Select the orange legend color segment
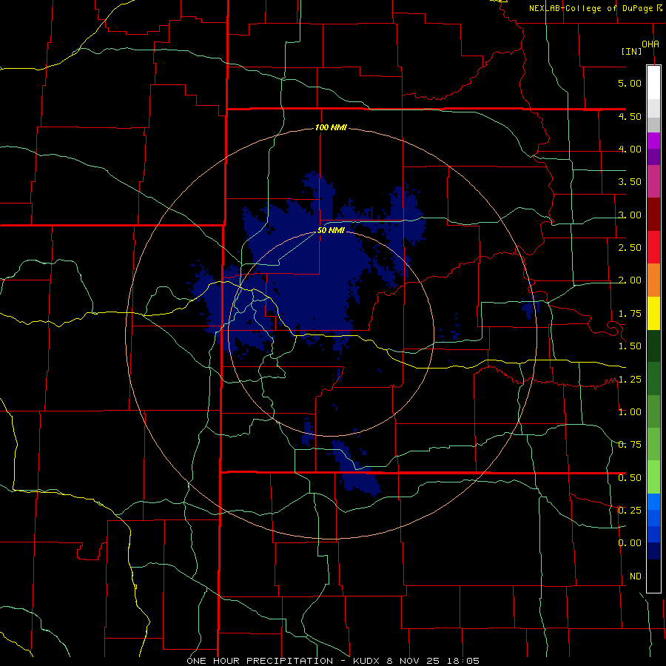666x666 pixels. tap(653, 280)
